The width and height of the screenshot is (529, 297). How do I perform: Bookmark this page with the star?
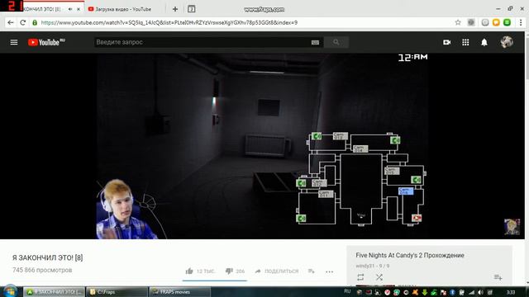click(458, 22)
